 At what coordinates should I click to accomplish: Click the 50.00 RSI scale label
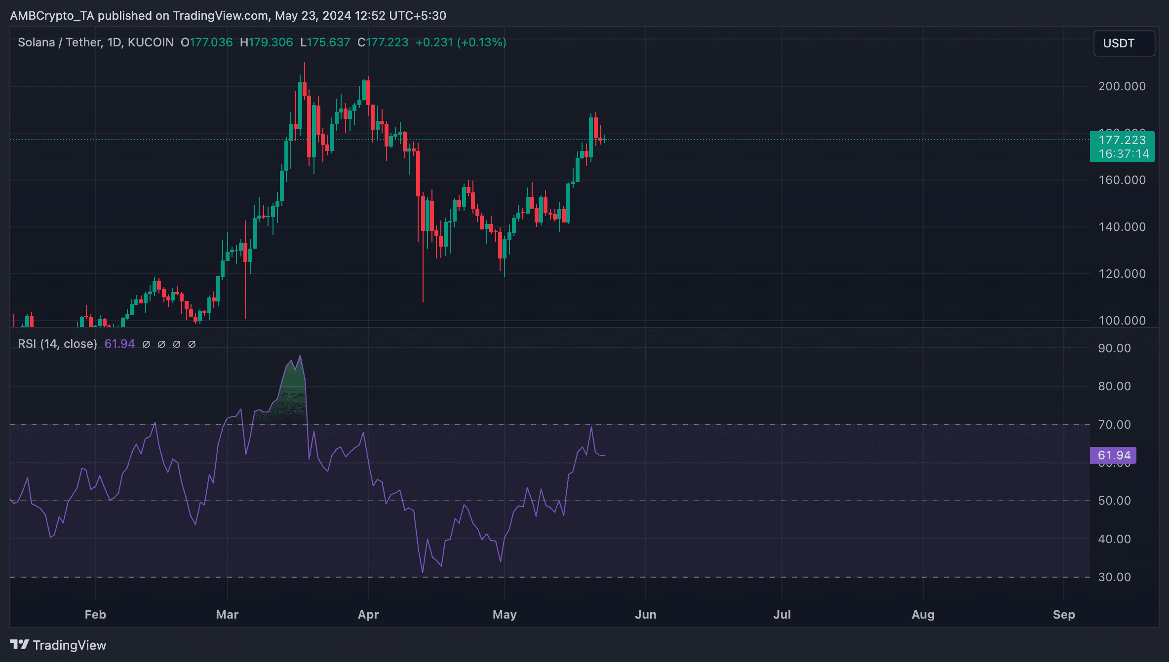[x=1114, y=501]
